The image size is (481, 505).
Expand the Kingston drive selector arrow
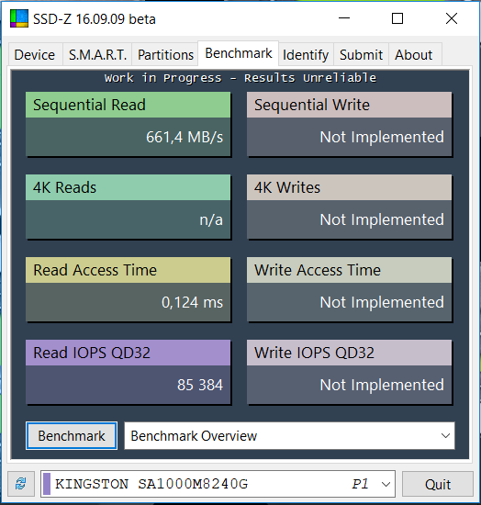coord(386,484)
